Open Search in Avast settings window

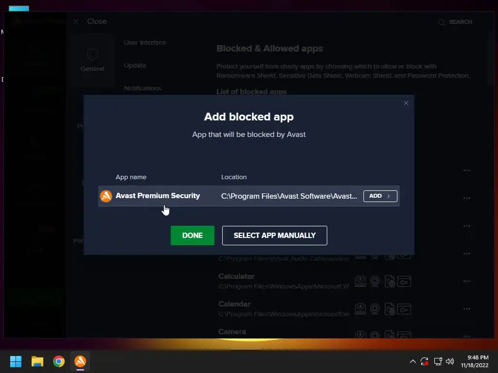(455, 22)
